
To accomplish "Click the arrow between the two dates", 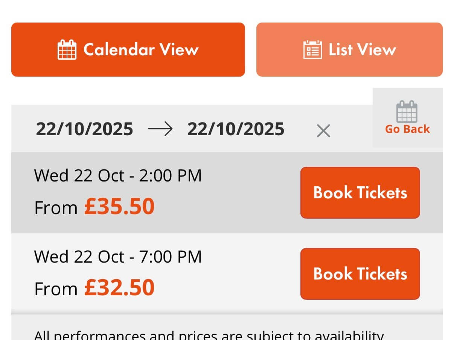I will pyautogui.click(x=160, y=129).
